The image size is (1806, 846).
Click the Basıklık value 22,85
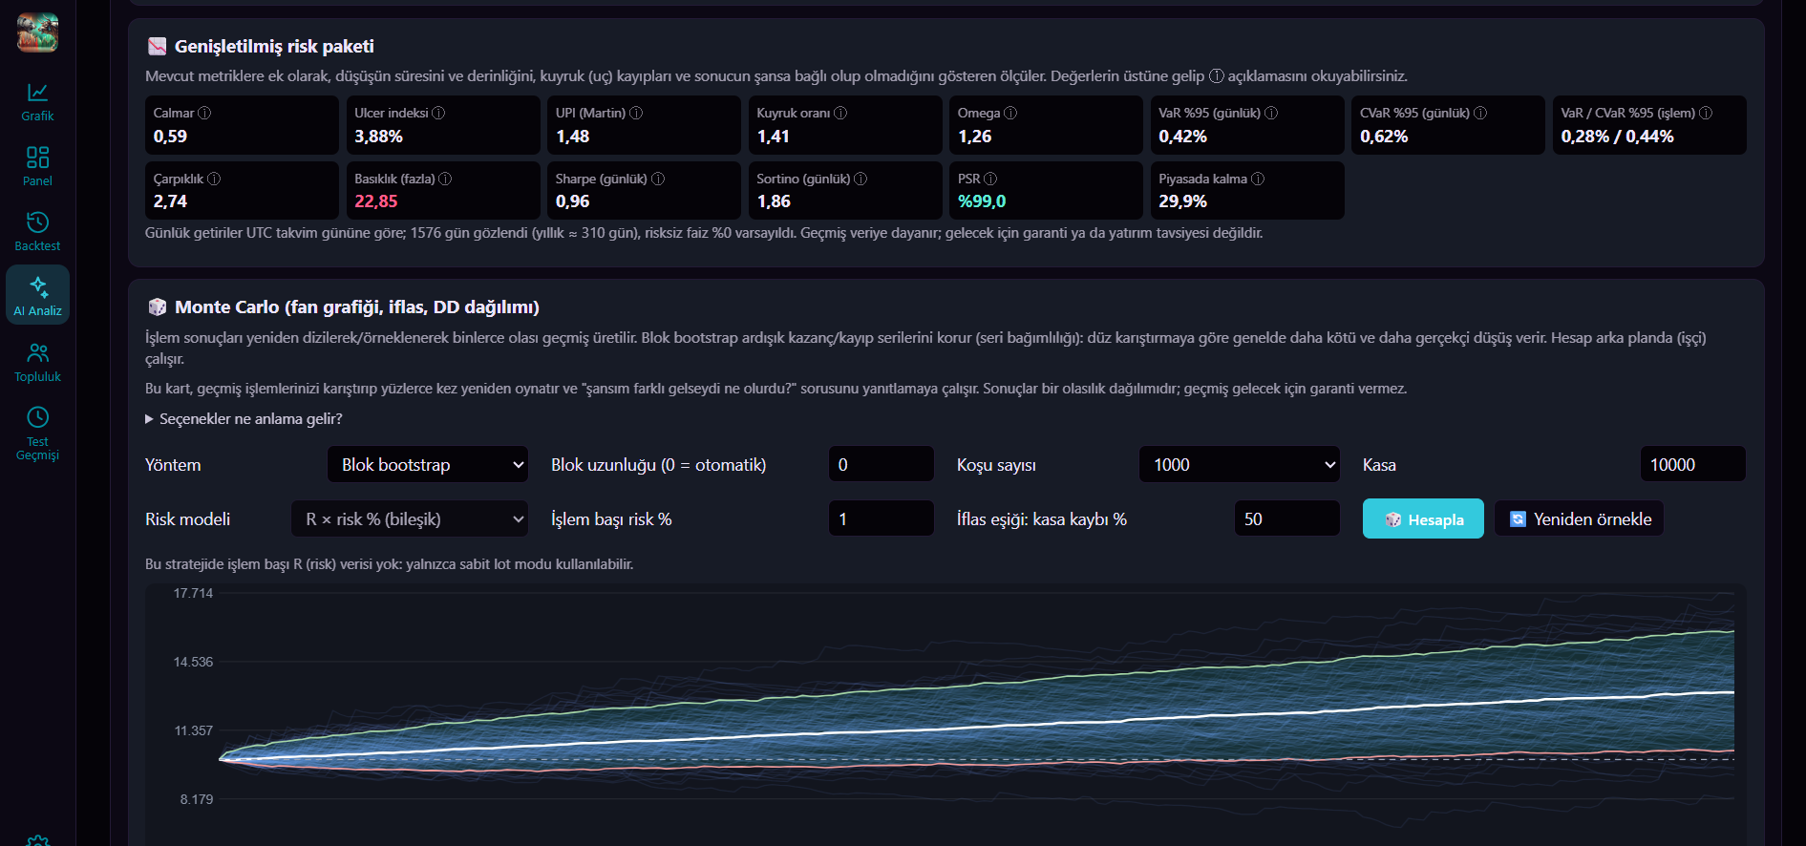pos(376,201)
